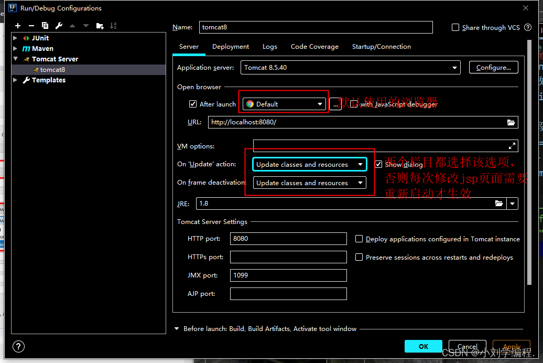Toggle the Show dialog checkbox
The height and width of the screenshot is (363, 543).
click(x=378, y=164)
